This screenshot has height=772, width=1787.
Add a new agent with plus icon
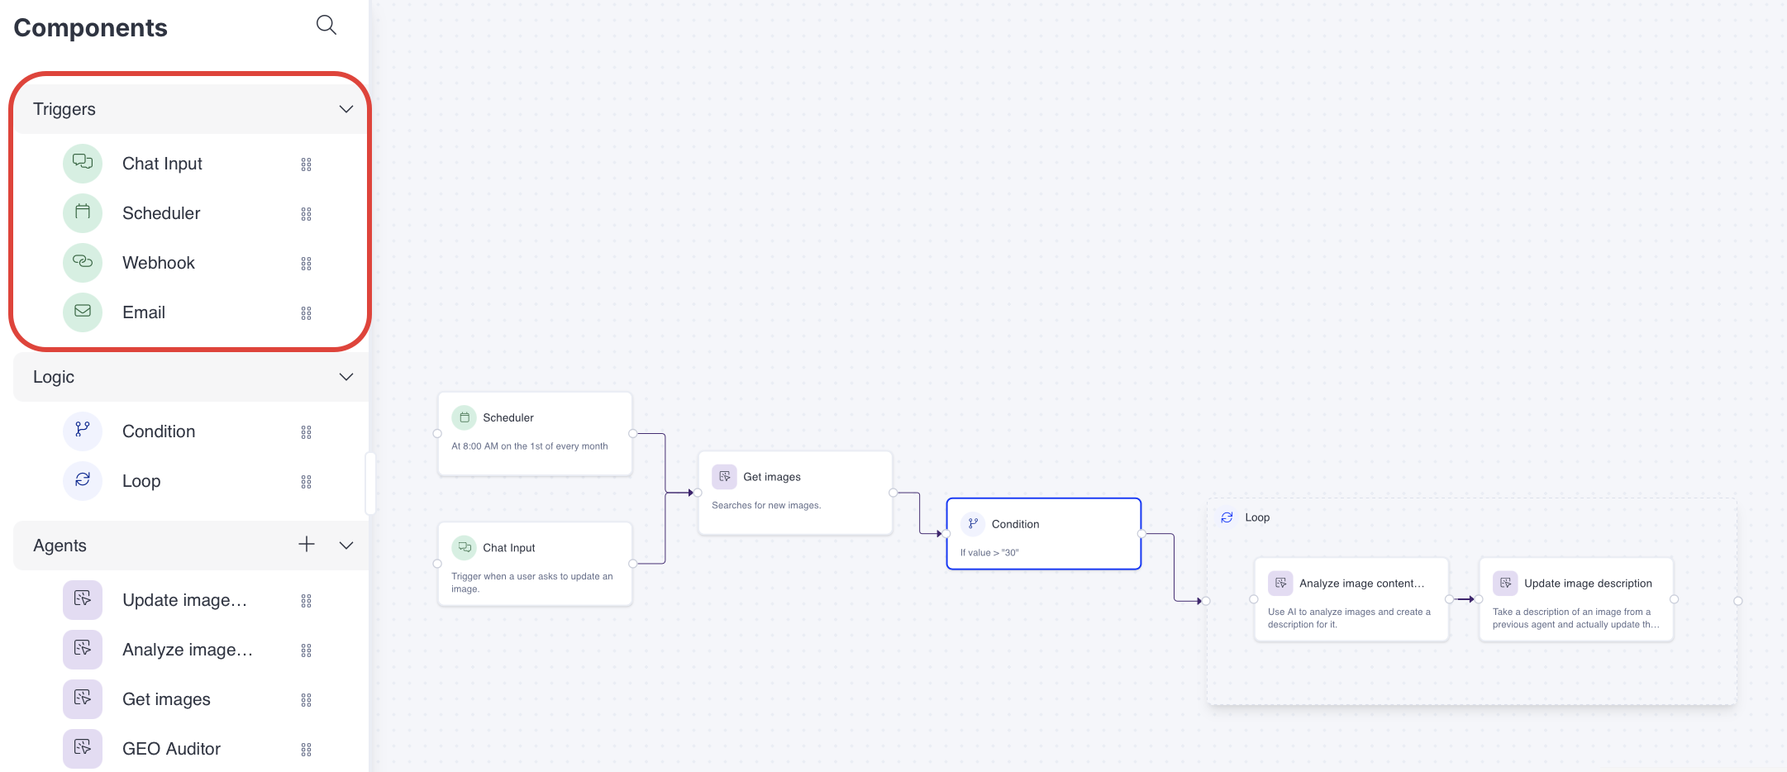tap(307, 544)
